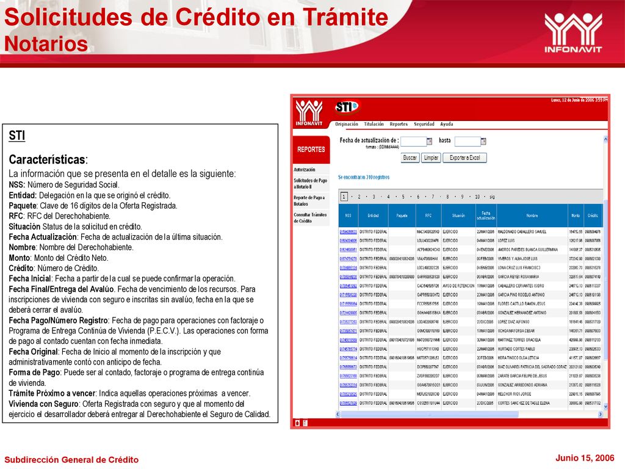Click the RFC column header

point(428,216)
